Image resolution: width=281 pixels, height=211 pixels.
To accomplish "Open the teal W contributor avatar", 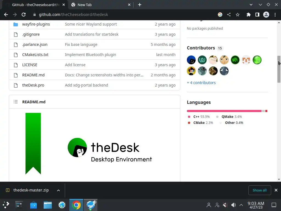I will (x=202, y=60).
